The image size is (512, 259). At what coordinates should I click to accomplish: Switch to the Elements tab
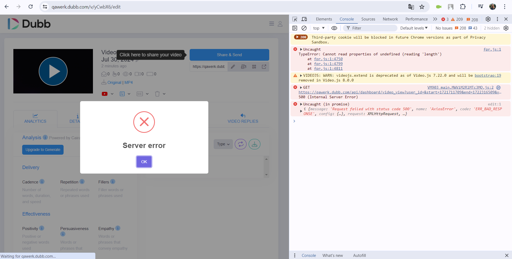(x=324, y=19)
